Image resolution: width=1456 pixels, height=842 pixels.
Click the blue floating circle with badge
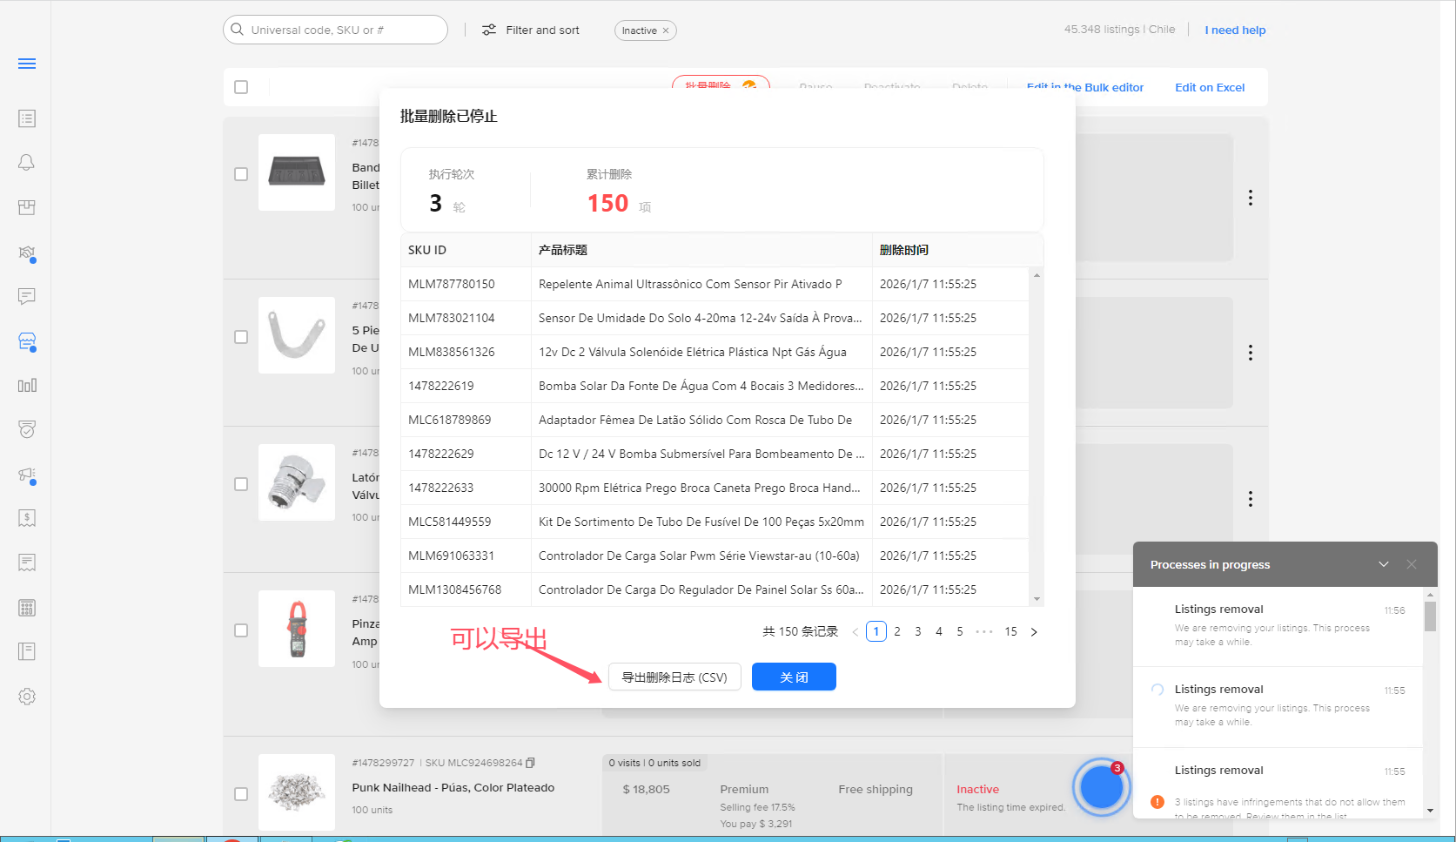click(1101, 787)
